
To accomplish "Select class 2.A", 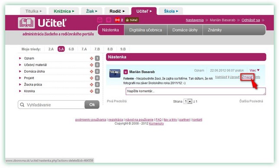I will [51, 49].
